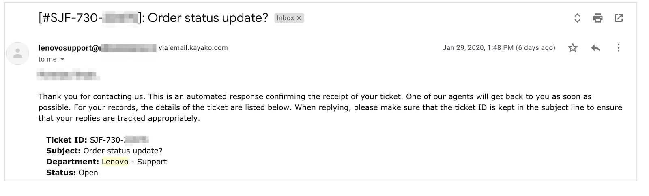
Task: Click the 'to me' recipient text
Action: 47,59
